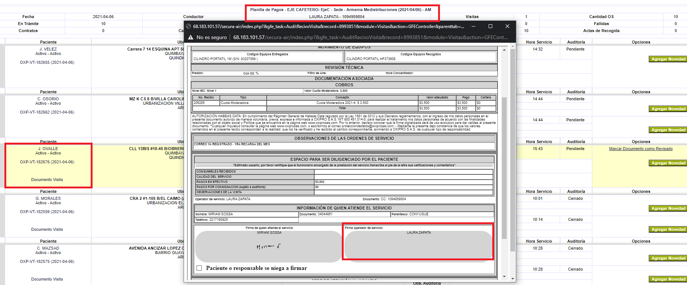Click conductor 'LAURA ZAPATA - 1094959804' in header

click(x=337, y=17)
